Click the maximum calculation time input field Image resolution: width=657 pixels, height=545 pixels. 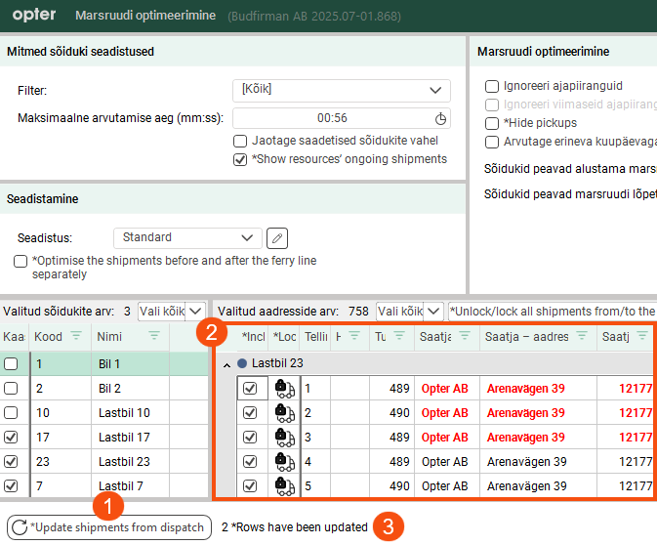click(332, 118)
